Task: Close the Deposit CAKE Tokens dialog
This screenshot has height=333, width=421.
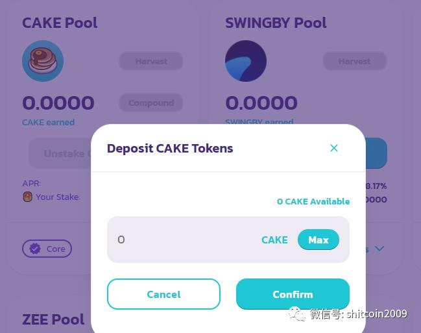Action: [x=333, y=148]
